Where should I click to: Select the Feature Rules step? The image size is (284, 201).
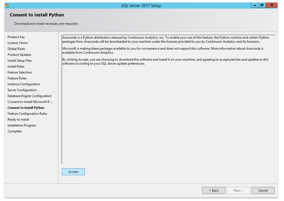tap(17, 78)
